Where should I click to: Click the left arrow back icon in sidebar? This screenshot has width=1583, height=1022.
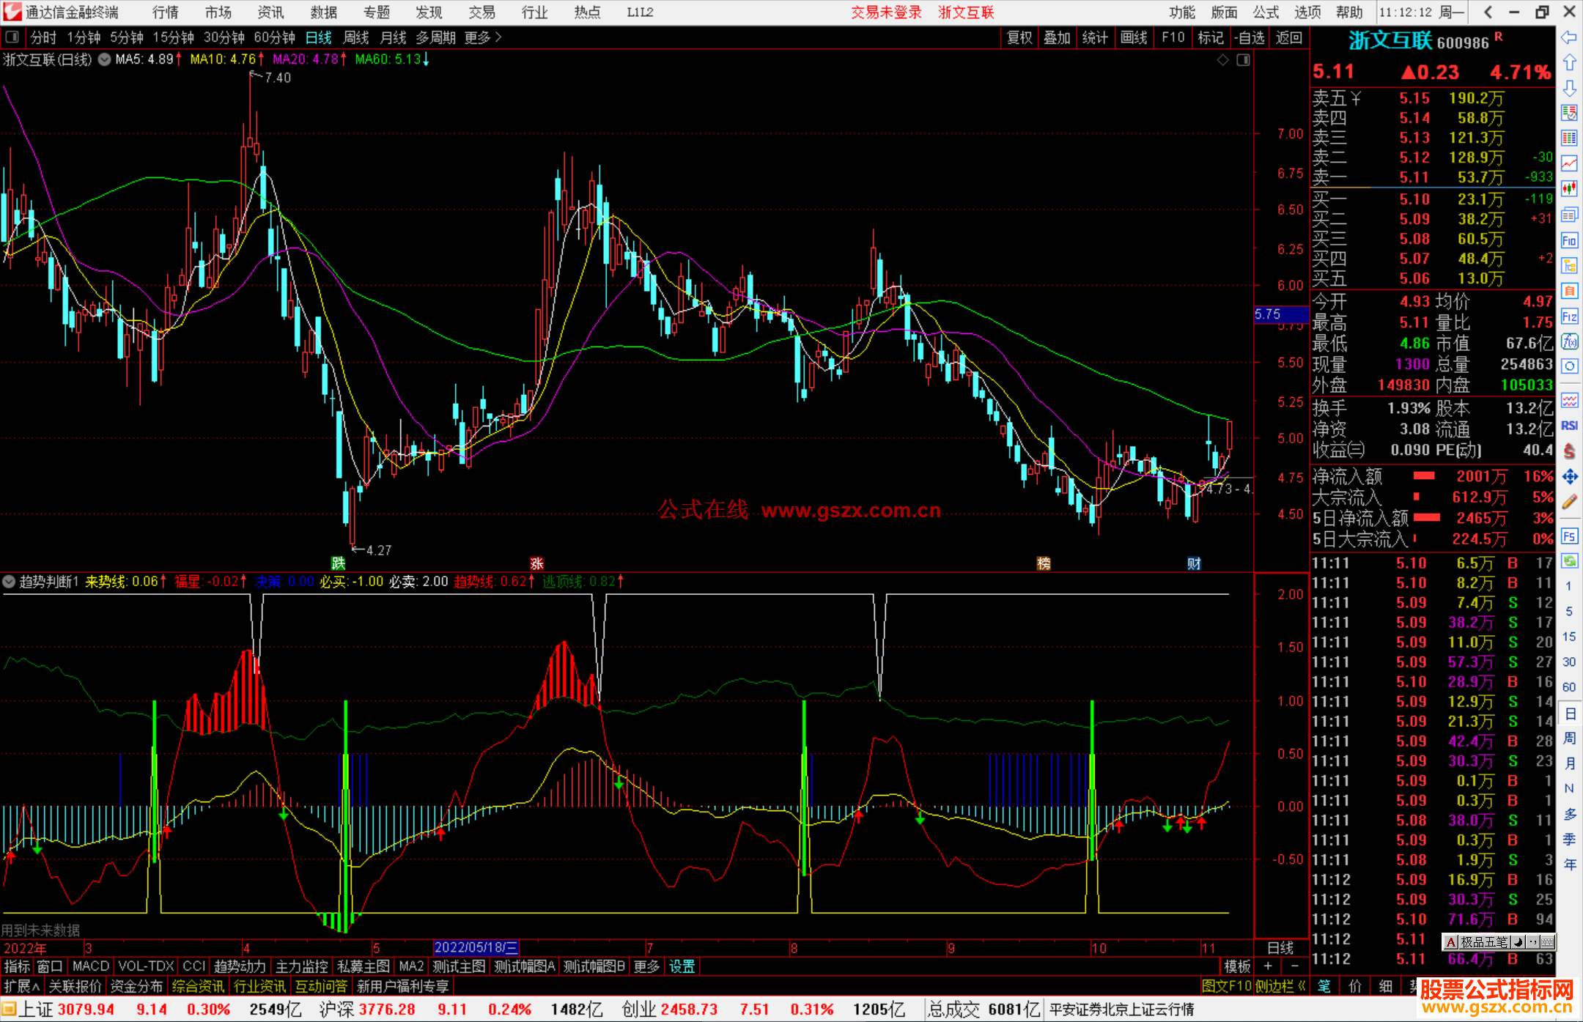(1569, 37)
